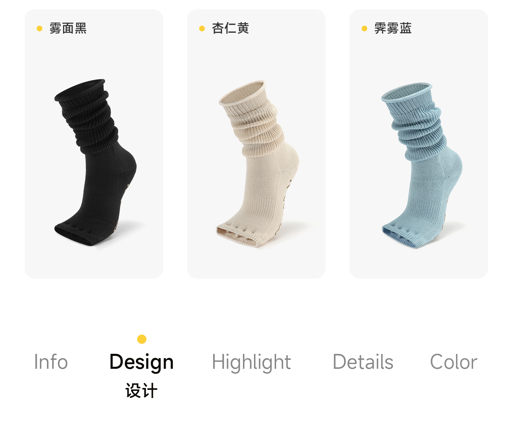Open the Design tab
513x424 pixels.
(141, 362)
